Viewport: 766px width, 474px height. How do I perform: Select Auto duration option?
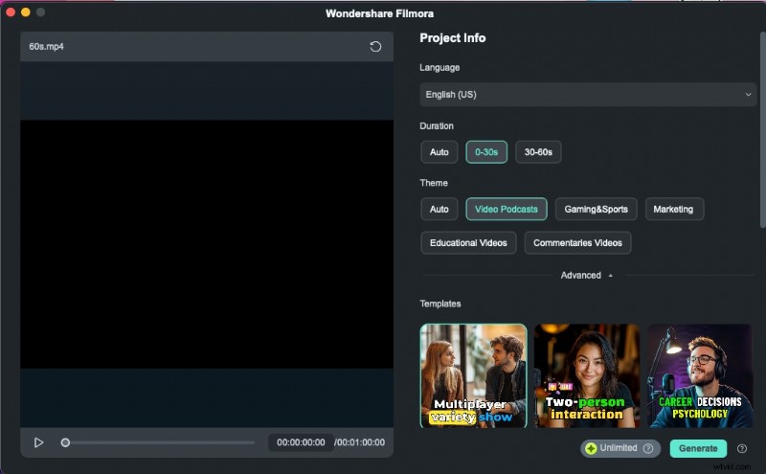tap(439, 152)
